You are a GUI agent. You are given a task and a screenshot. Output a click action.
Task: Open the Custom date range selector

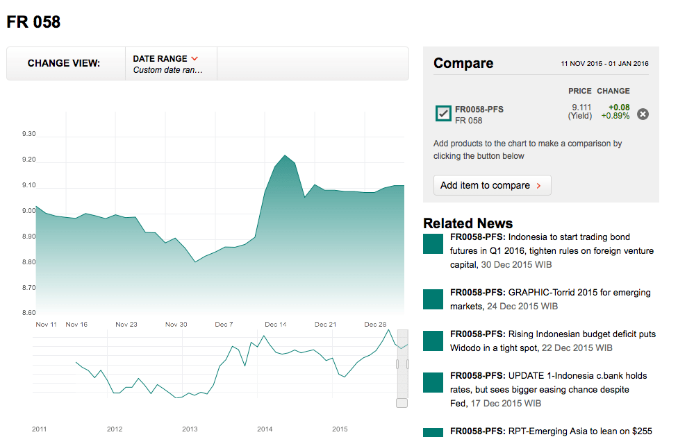click(167, 70)
